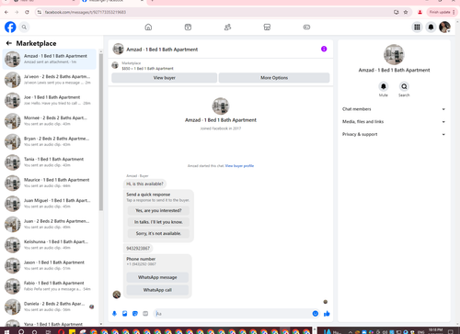The width and height of the screenshot is (460, 334).
Task: Click the Finish update Chrome button
Action: pos(442,12)
